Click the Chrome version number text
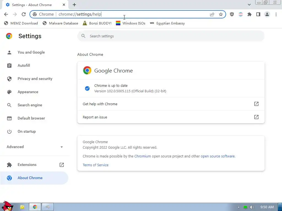 pyautogui.click(x=130, y=91)
